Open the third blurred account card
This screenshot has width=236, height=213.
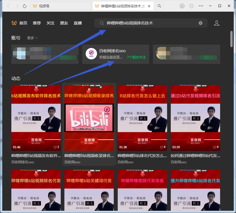tap(186, 54)
